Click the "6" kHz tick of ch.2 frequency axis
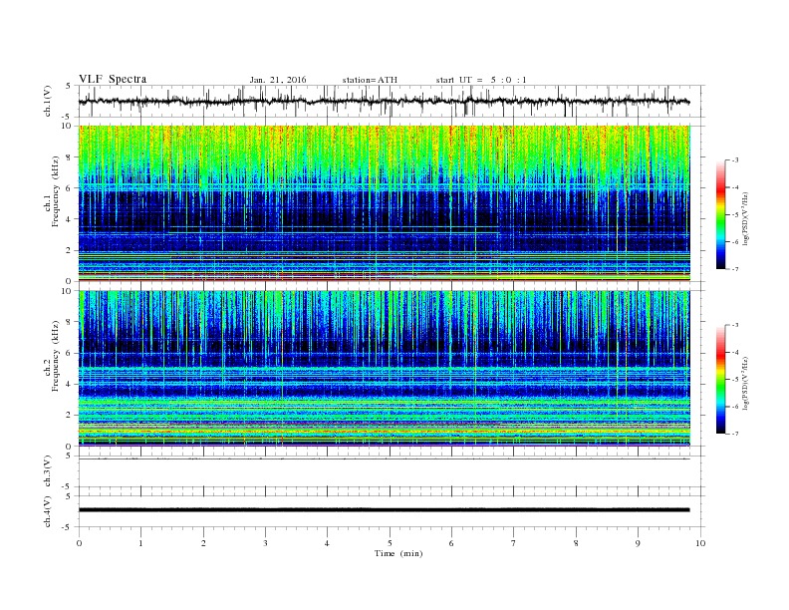 pos(70,353)
